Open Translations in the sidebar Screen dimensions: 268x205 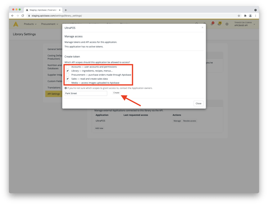pyautogui.click(x=54, y=88)
